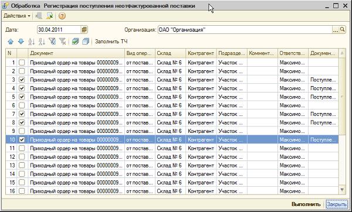Click the Документ column header
Image resolution: width=352 pixels, height=212 pixels.
click(76, 53)
